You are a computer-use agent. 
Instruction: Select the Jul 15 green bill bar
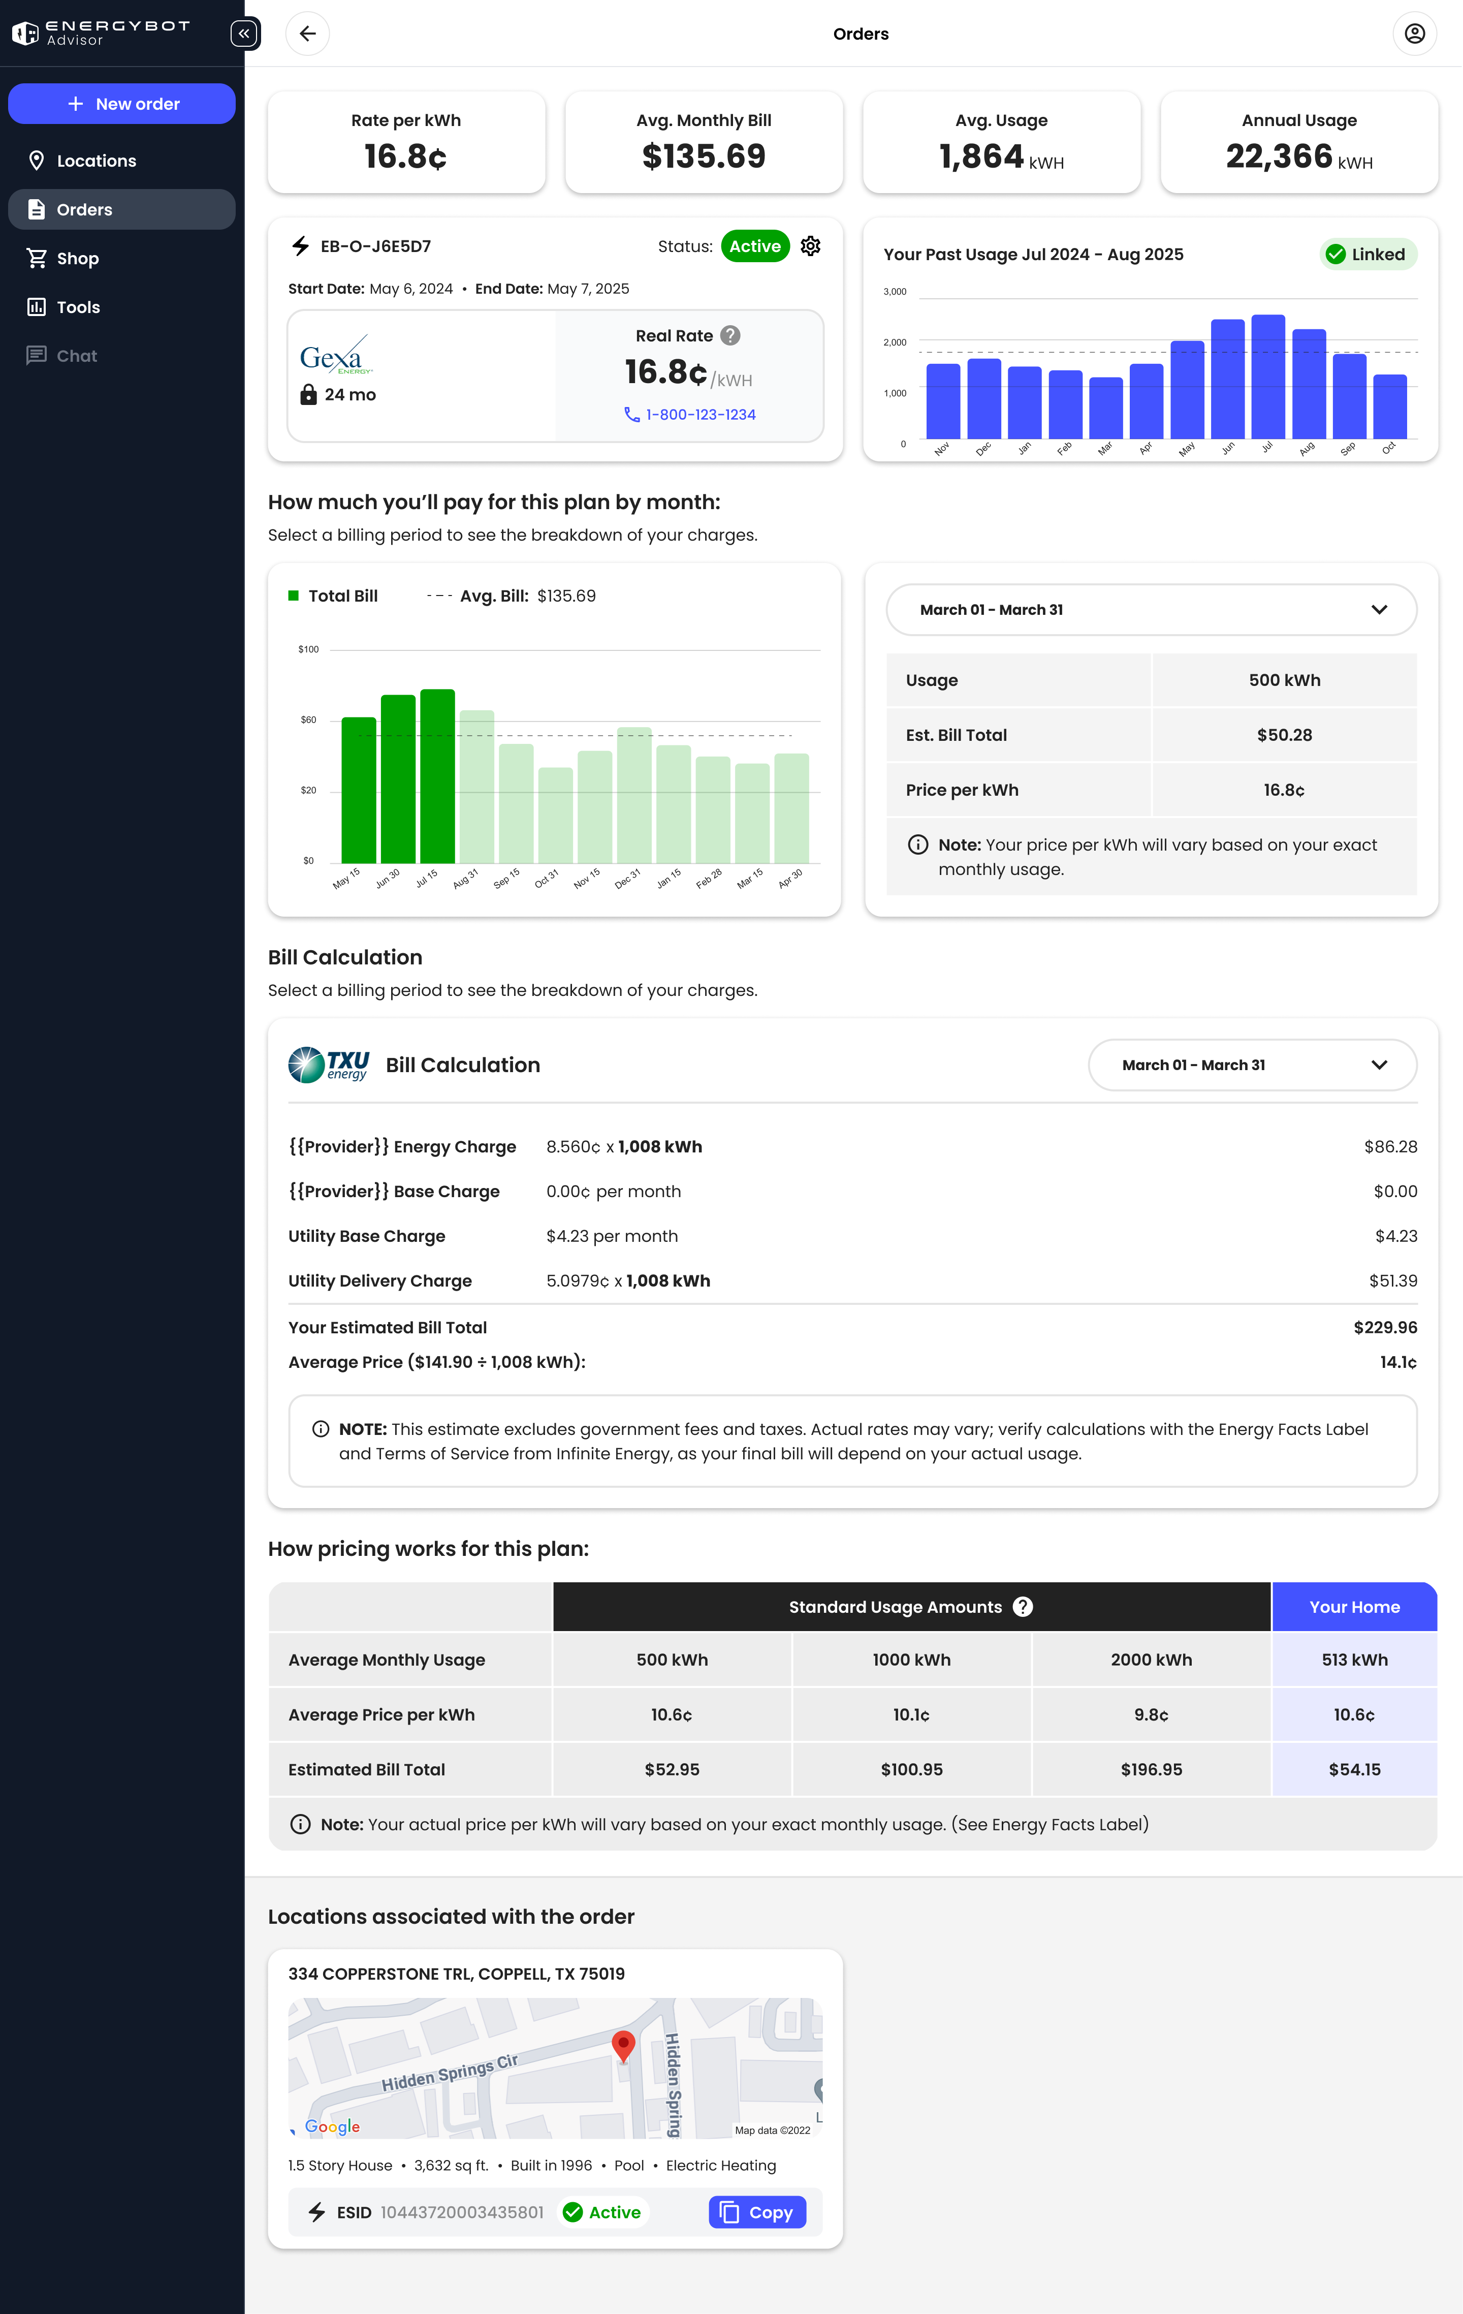point(437,776)
